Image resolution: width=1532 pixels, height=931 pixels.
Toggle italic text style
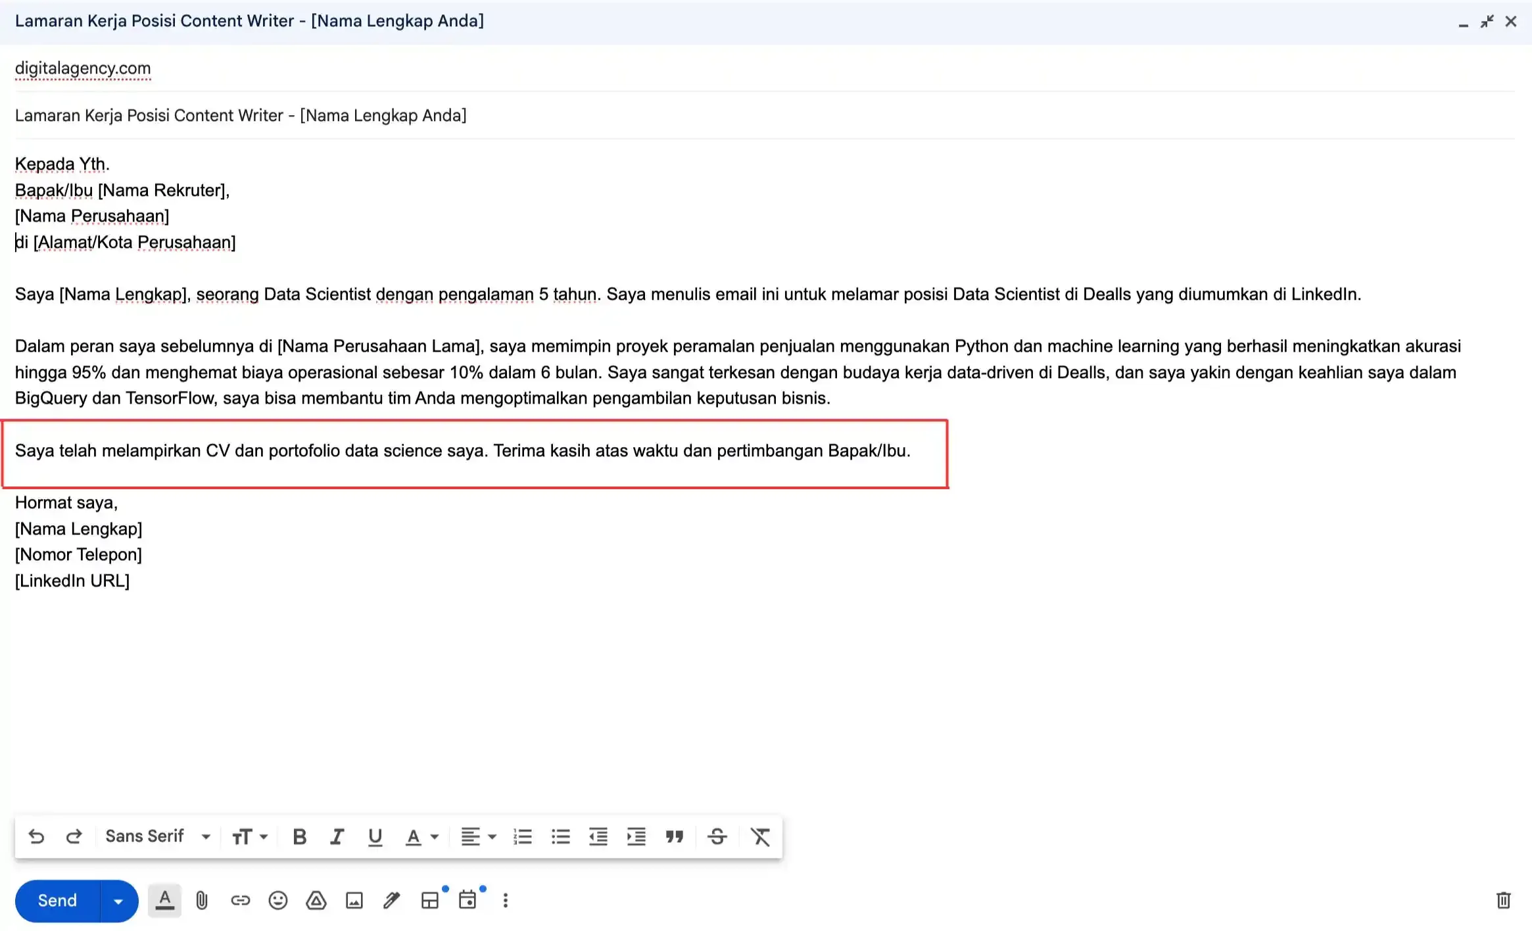[x=337, y=836]
